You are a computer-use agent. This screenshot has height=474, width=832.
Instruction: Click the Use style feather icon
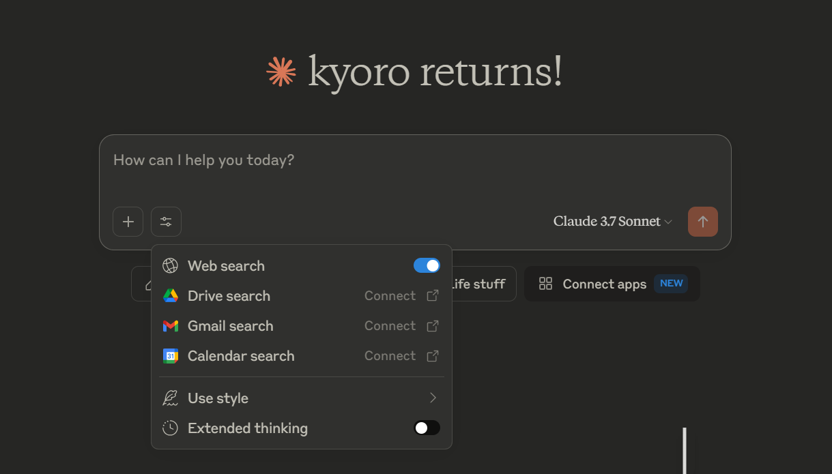point(170,398)
